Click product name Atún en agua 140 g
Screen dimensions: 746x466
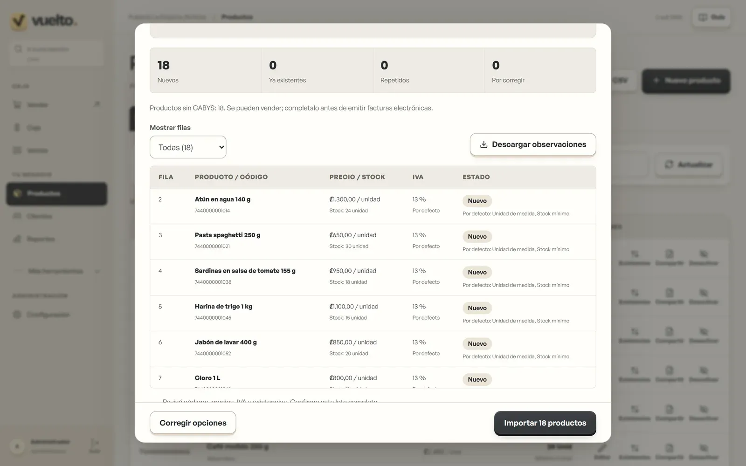point(222,199)
